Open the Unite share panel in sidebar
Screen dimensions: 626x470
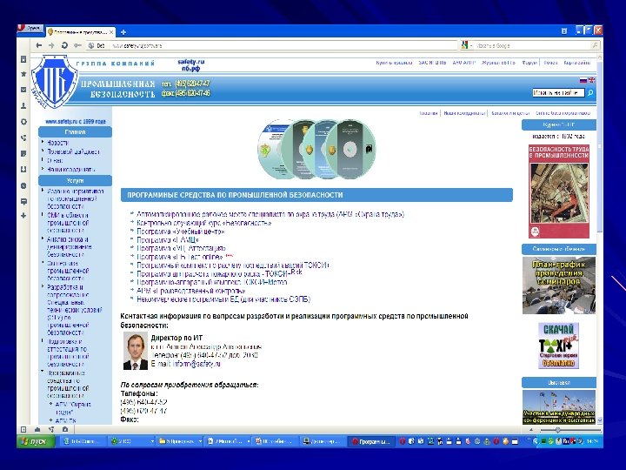tap(23, 138)
